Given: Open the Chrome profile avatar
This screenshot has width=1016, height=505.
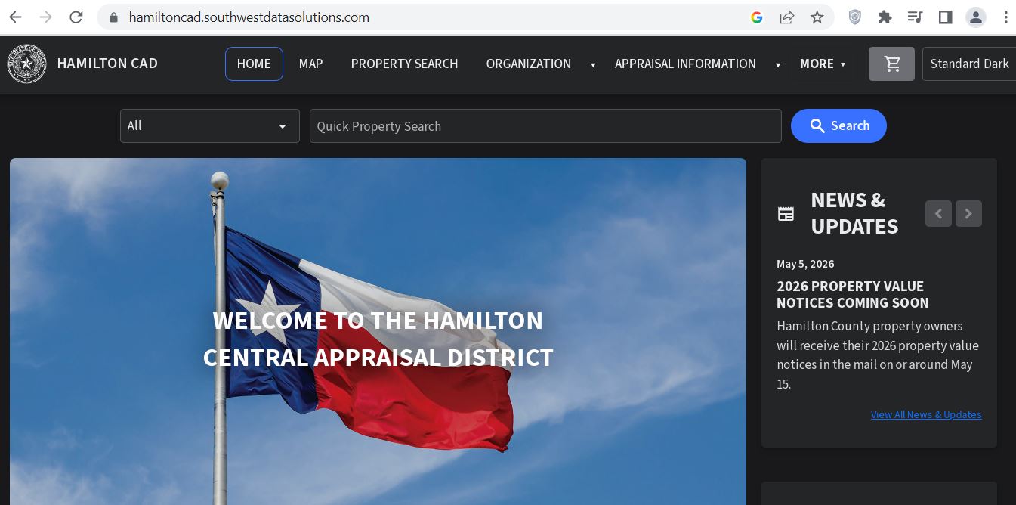Looking at the screenshot, I should pyautogui.click(x=976, y=17).
